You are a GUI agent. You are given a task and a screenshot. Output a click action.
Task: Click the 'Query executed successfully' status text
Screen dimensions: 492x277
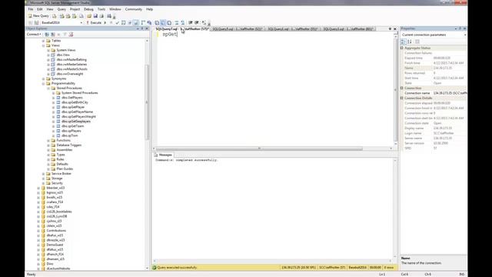pos(177,268)
